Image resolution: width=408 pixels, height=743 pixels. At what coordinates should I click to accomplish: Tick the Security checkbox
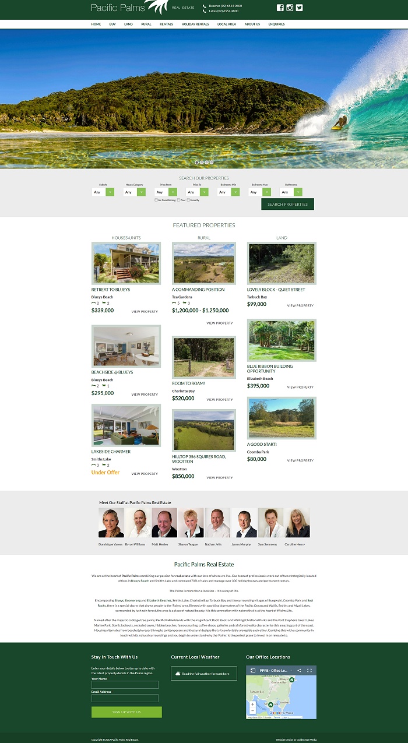188,200
